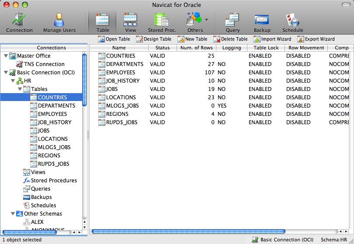Click the table list horizontal scrollbar
The height and width of the screenshot is (244, 354).
[x=188, y=231]
